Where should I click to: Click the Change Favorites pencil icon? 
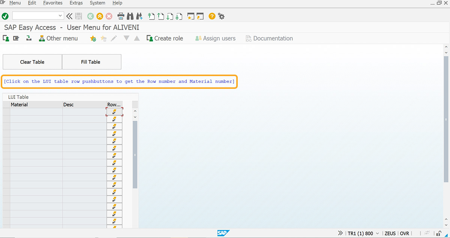pos(114,38)
